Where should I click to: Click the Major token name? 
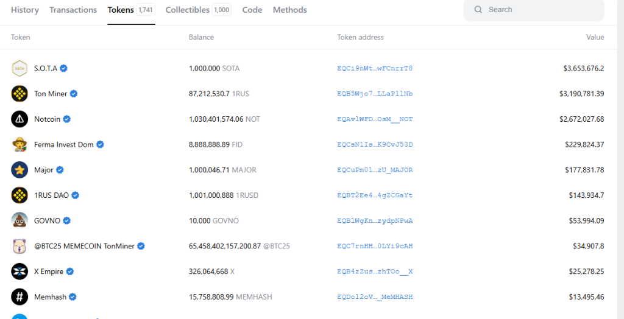click(44, 170)
